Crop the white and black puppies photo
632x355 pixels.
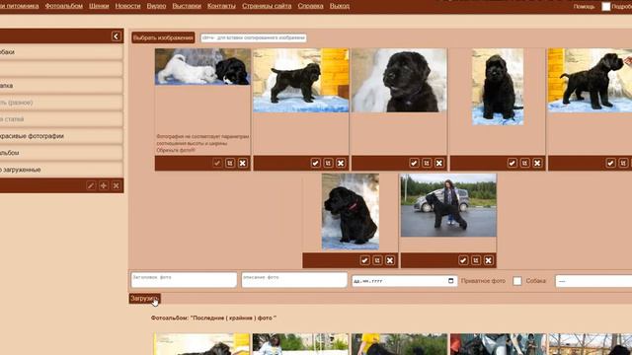pos(230,163)
